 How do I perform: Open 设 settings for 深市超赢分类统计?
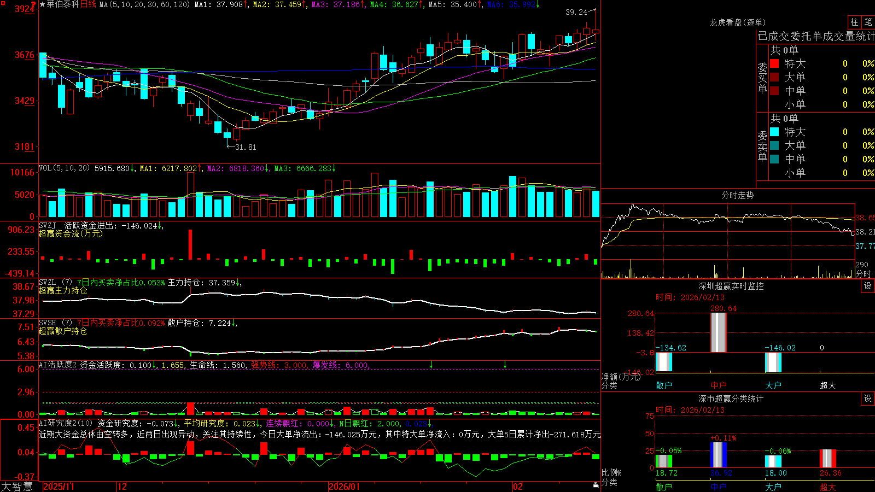coord(868,399)
